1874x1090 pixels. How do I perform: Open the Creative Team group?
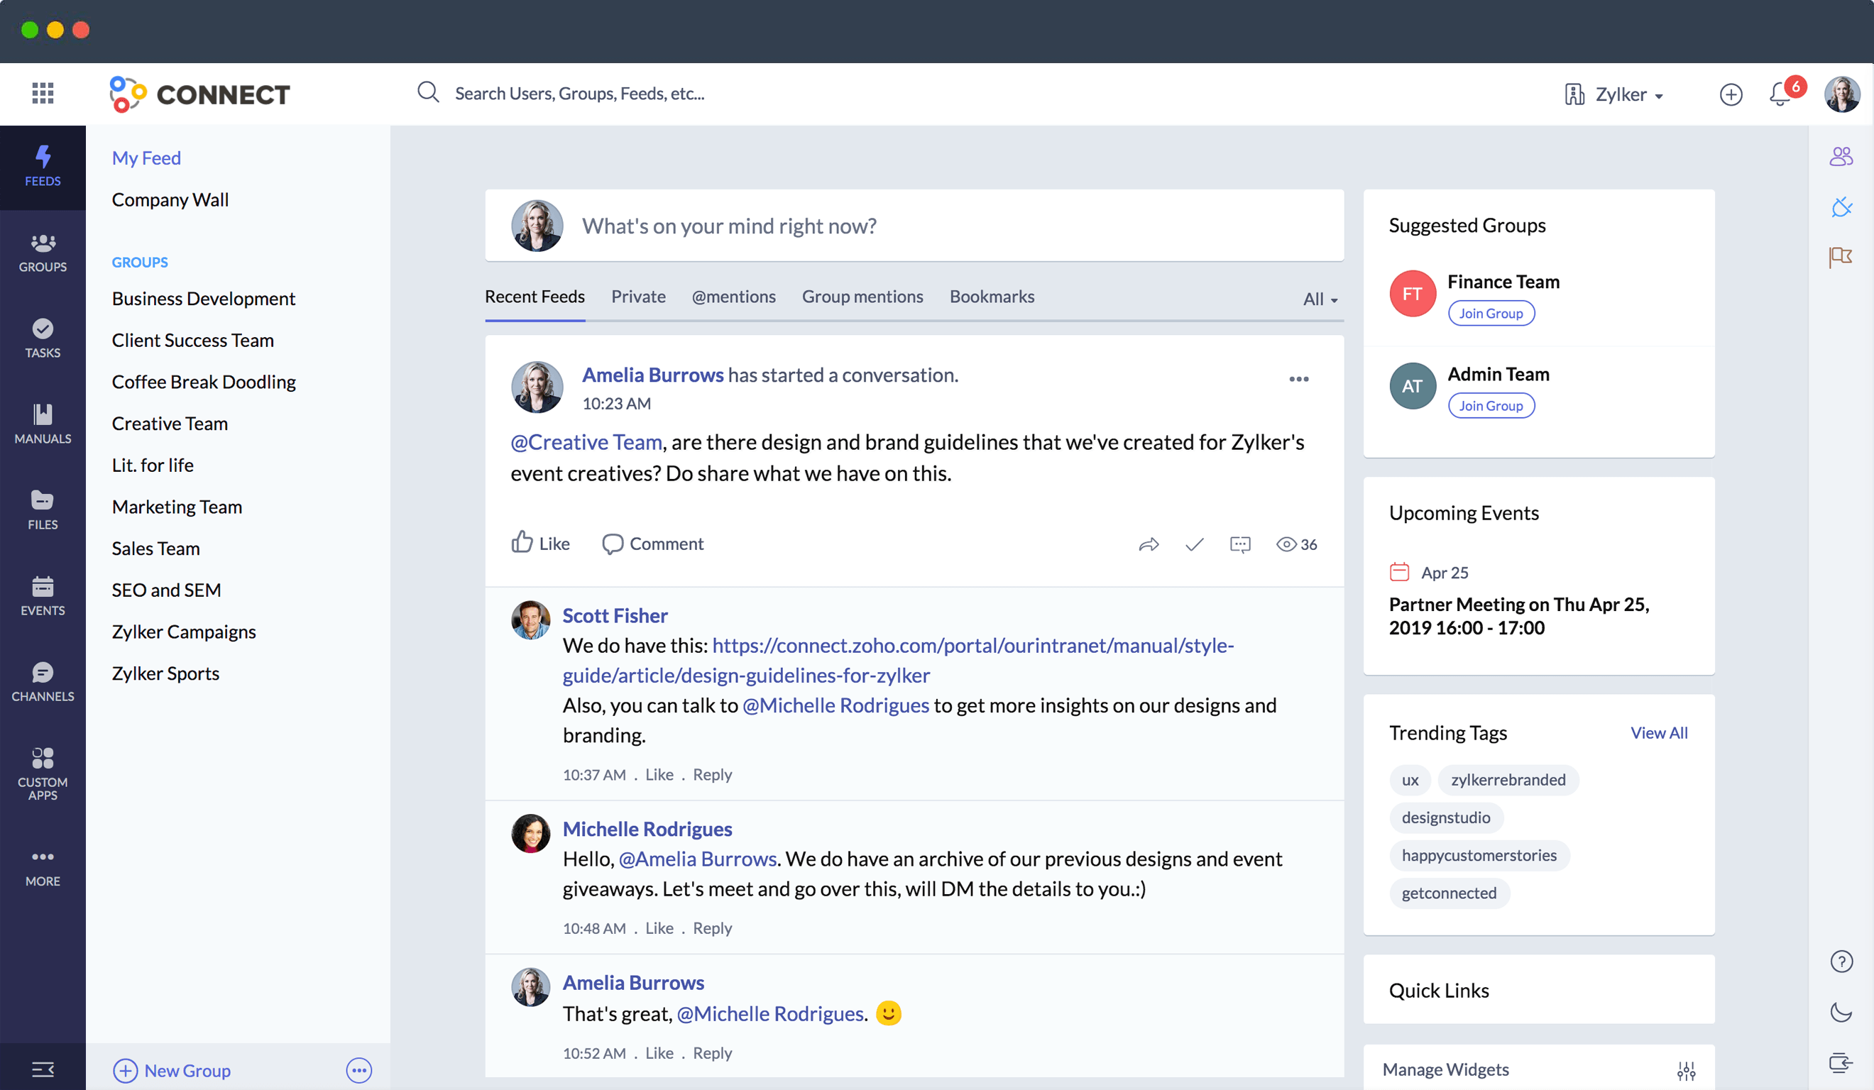pyautogui.click(x=170, y=424)
